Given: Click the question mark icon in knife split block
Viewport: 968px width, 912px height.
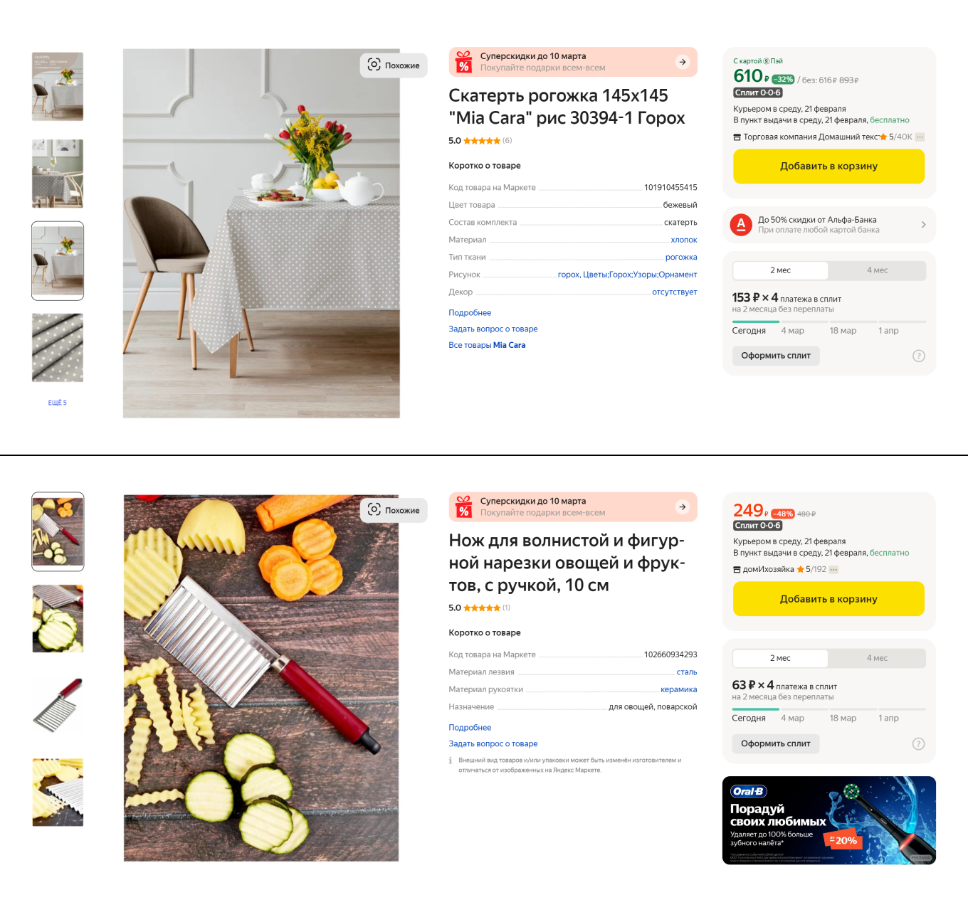Looking at the screenshot, I should [x=919, y=743].
